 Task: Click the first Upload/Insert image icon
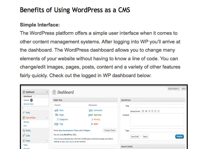(x=143, y=111)
